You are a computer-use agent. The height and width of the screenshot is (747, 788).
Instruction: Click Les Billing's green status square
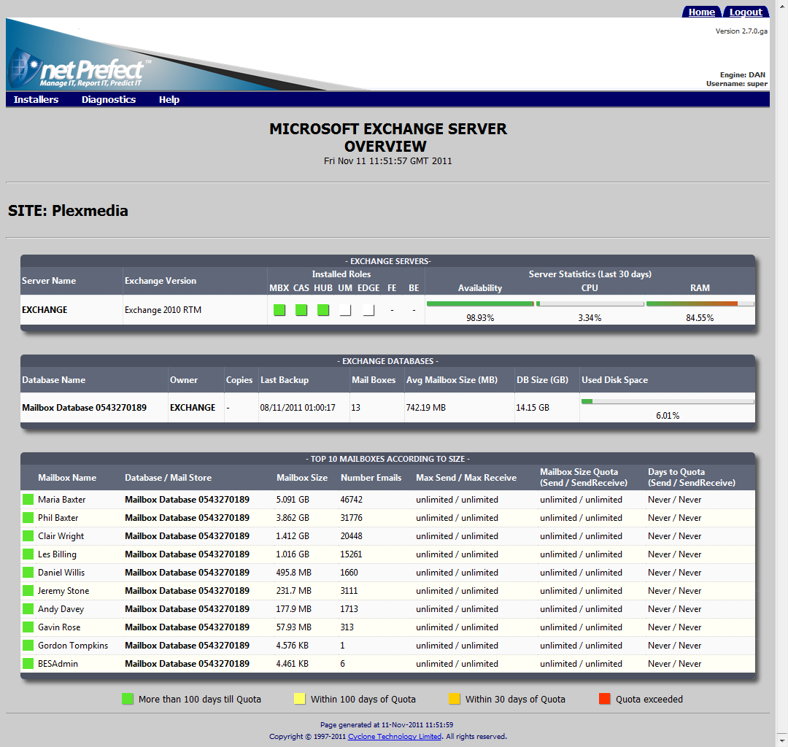[28, 554]
